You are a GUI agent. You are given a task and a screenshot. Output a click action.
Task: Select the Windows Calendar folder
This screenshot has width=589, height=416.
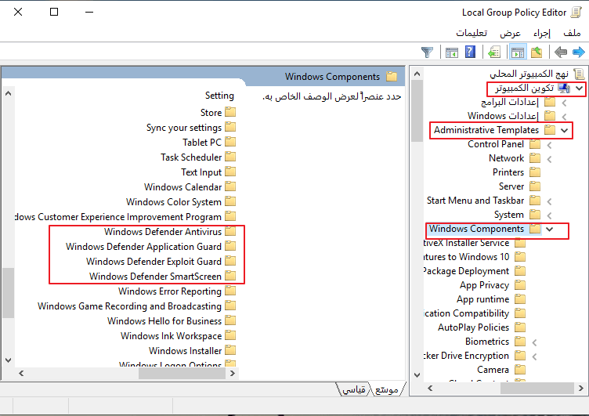click(190, 186)
